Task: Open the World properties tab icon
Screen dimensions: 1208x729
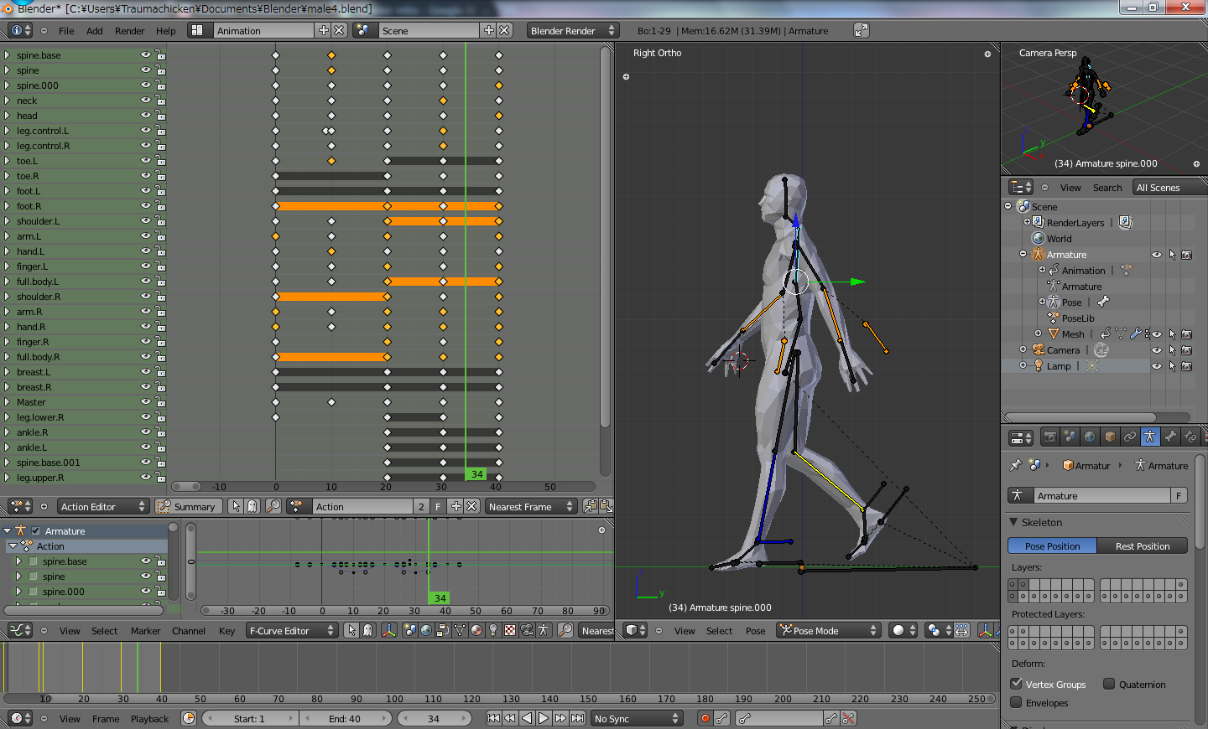Action: pos(1090,437)
